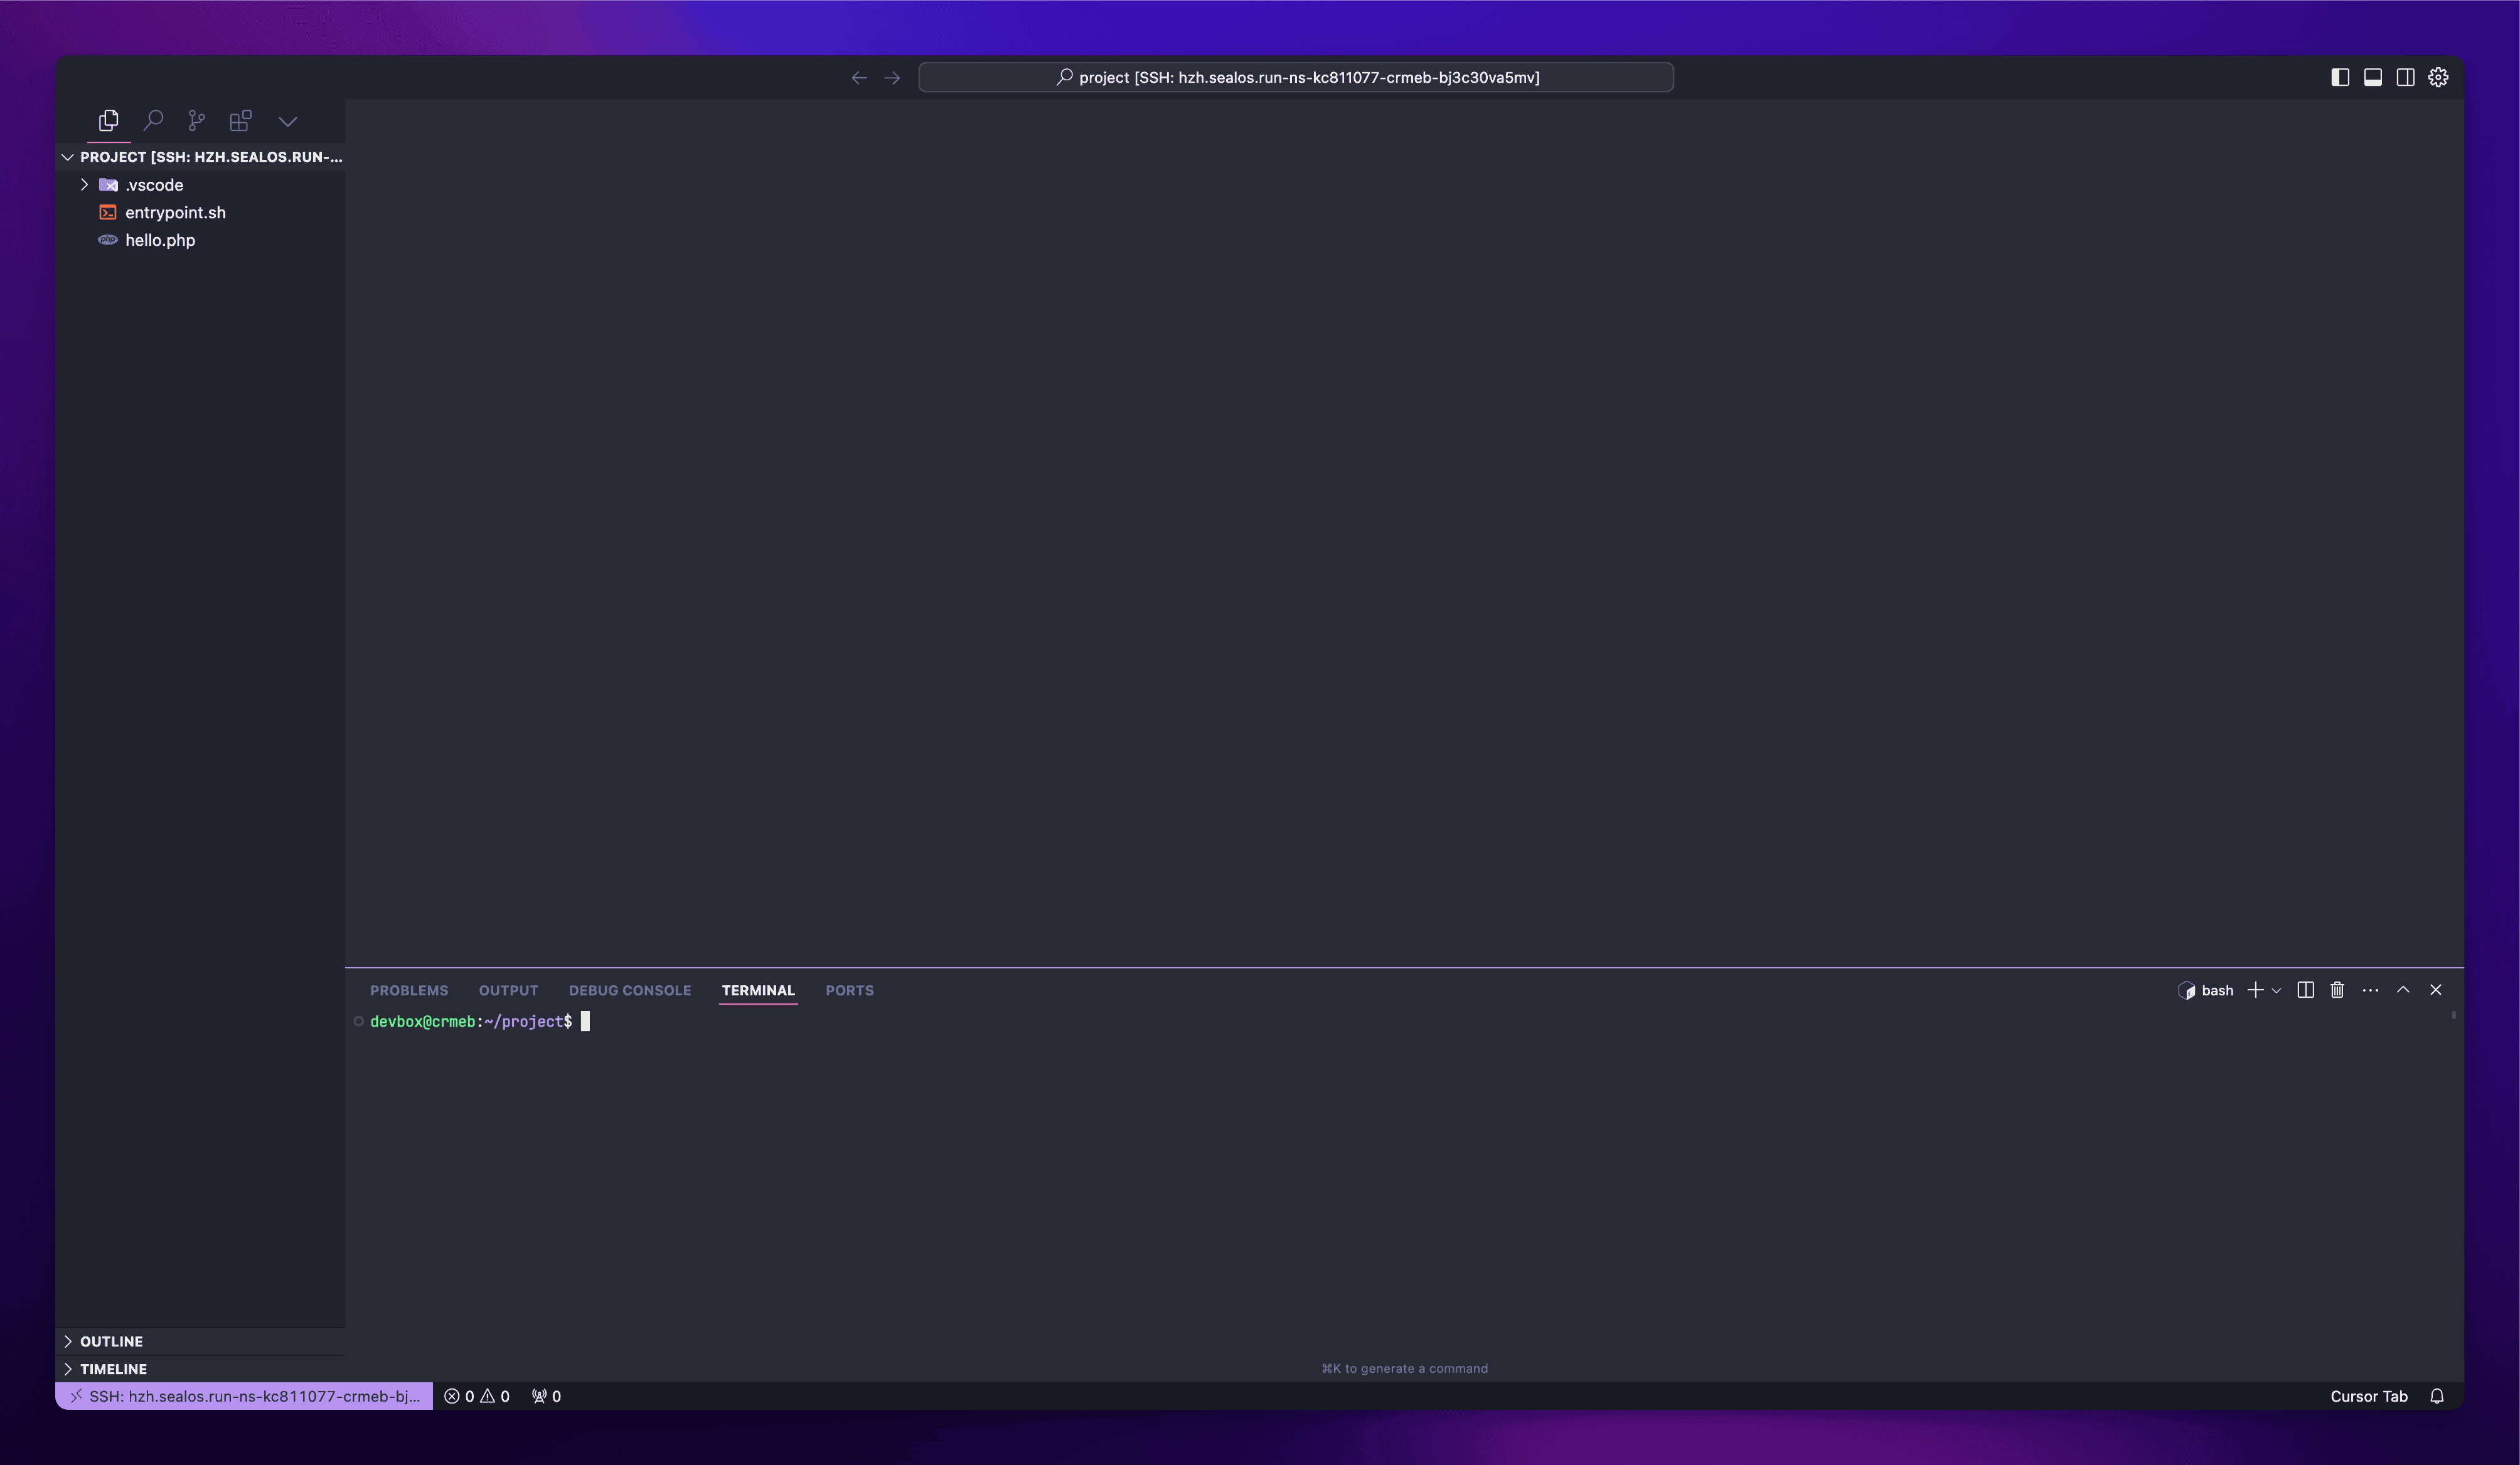Click SSH remote connection status indicator
The image size is (2520, 1465).
(244, 1396)
